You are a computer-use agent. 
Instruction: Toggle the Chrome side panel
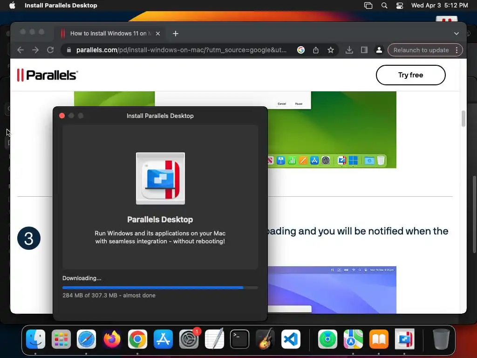click(x=364, y=50)
